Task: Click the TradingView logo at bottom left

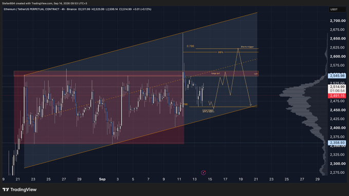Action: 20,189
